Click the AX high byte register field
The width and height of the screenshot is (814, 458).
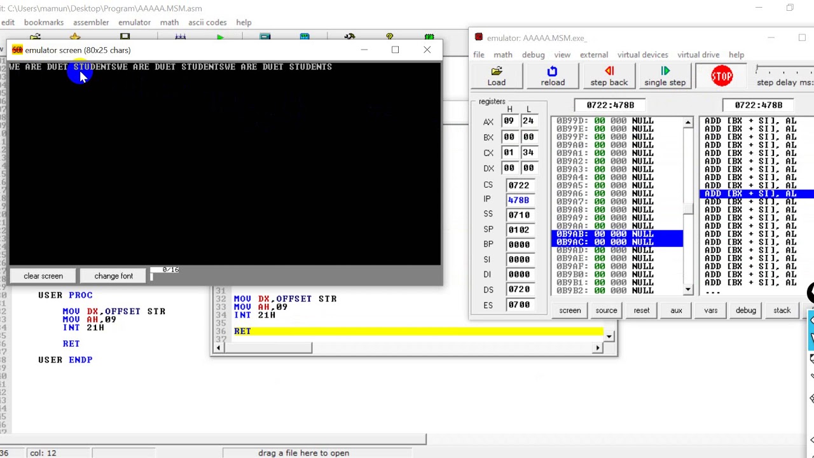pyautogui.click(x=509, y=121)
